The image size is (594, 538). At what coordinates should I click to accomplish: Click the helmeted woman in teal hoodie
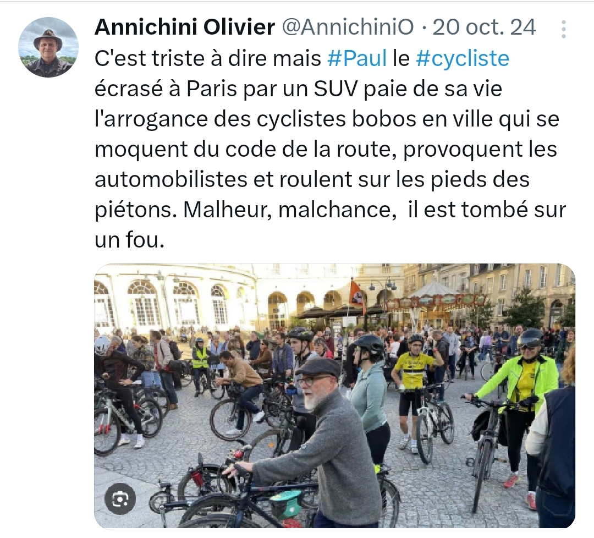coord(370,394)
